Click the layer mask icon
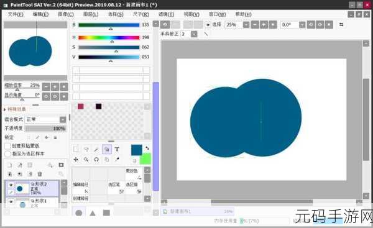Screen dimensions: 373x228 click(61, 165)
